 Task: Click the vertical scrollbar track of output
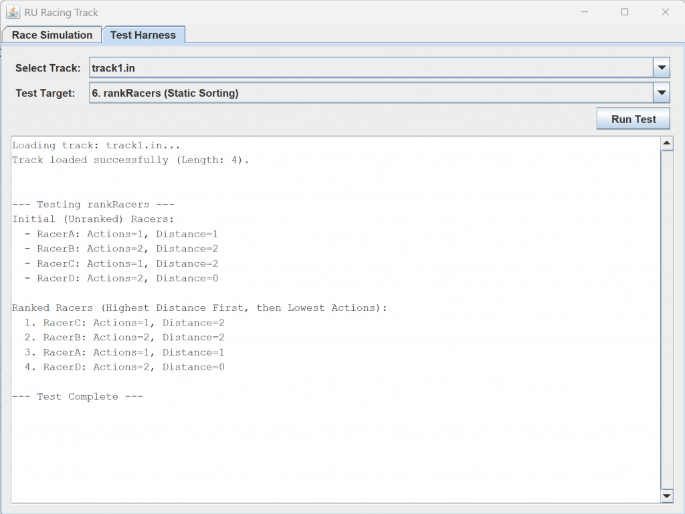[667, 319]
